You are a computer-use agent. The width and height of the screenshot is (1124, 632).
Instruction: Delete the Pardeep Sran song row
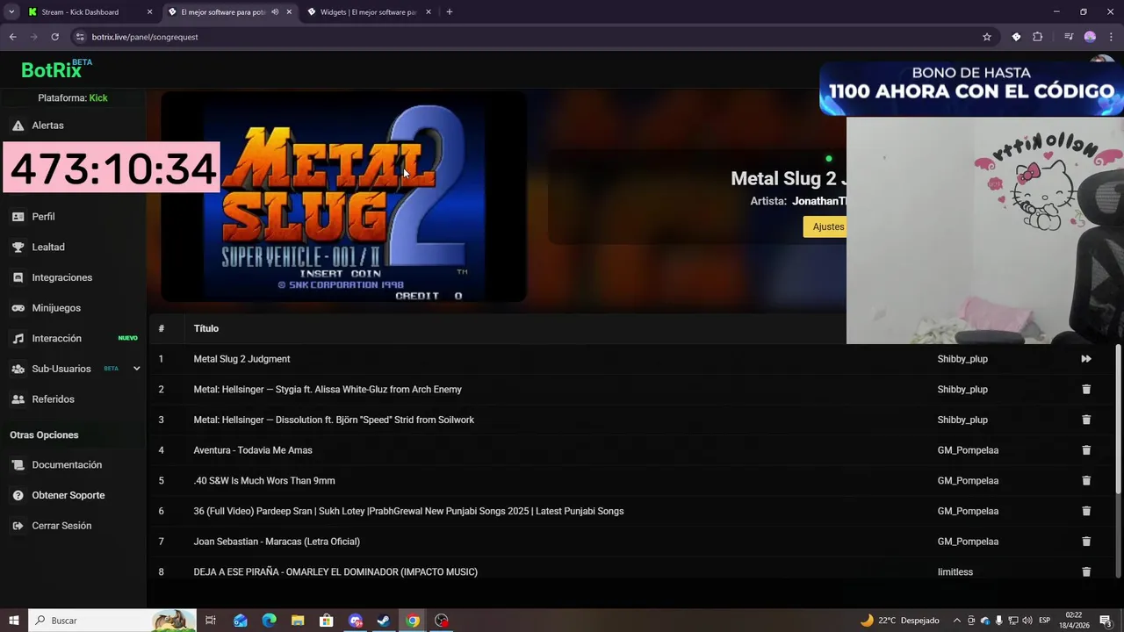coord(1086,511)
